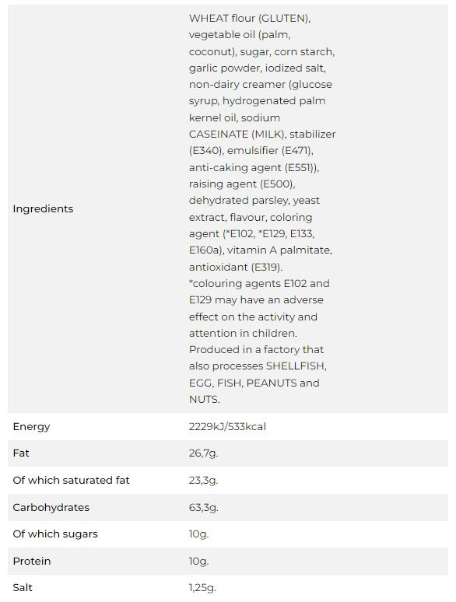Viewport: 456px width, 602px height.
Task: Click the Protein row label
Action: pos(32,562)
